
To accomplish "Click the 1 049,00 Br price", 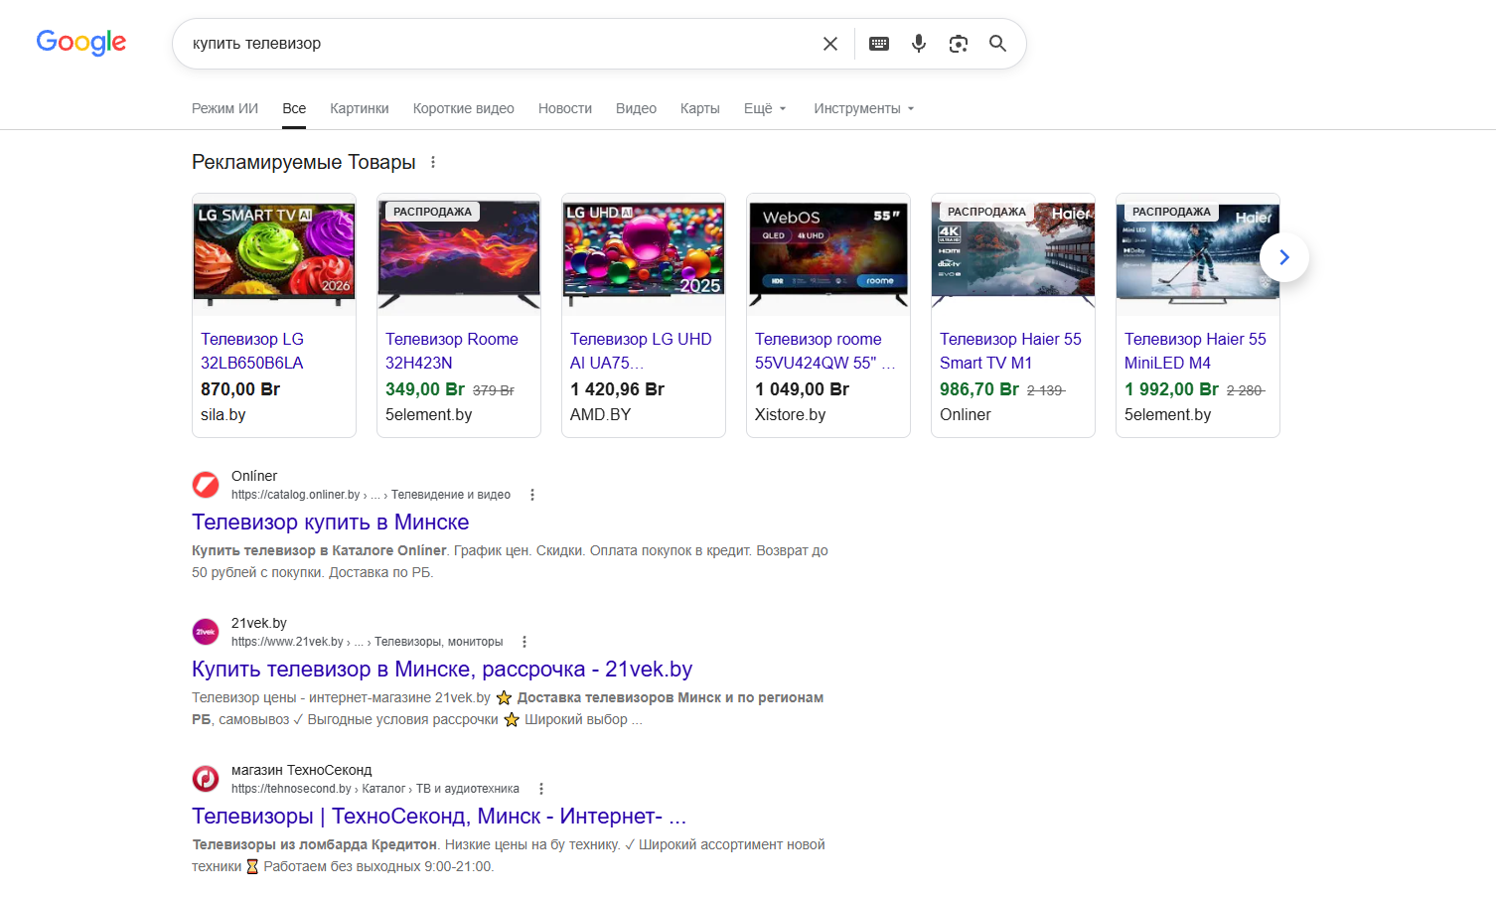I will pyautogui.click(x=802, y=389).
